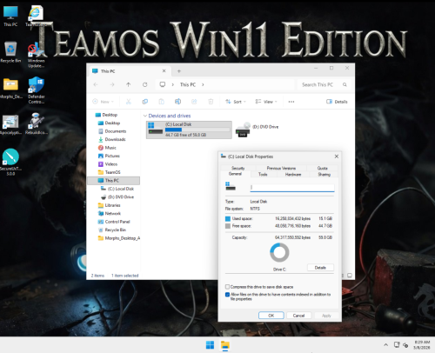Open the See more ellipsis menu
This screenshot has width=435, height=353.
[x=291, y=102]
